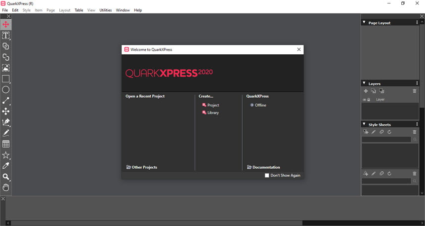The height and width of the screenshot is (226, 425).
Task: Click character style sheet search field
Action: [x=386, y=181]
